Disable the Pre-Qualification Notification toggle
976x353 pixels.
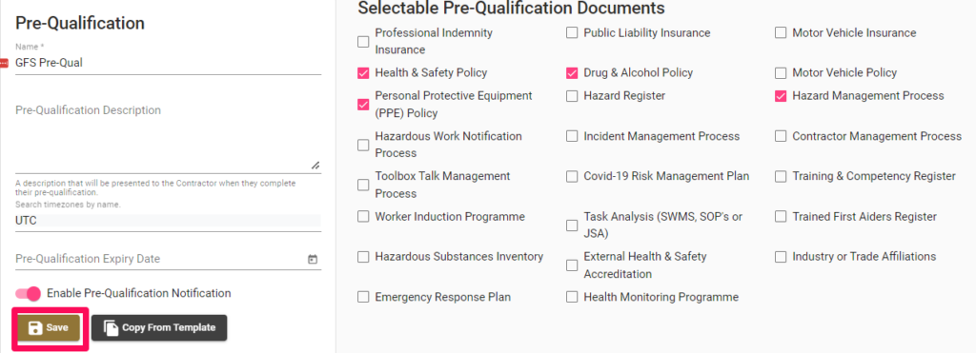click(x=28, y=293)
